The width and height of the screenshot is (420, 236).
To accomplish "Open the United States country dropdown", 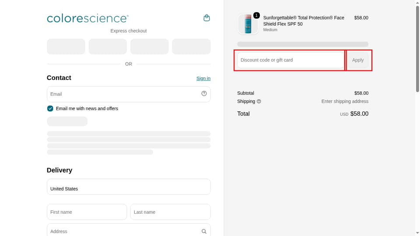I will 129,187.
